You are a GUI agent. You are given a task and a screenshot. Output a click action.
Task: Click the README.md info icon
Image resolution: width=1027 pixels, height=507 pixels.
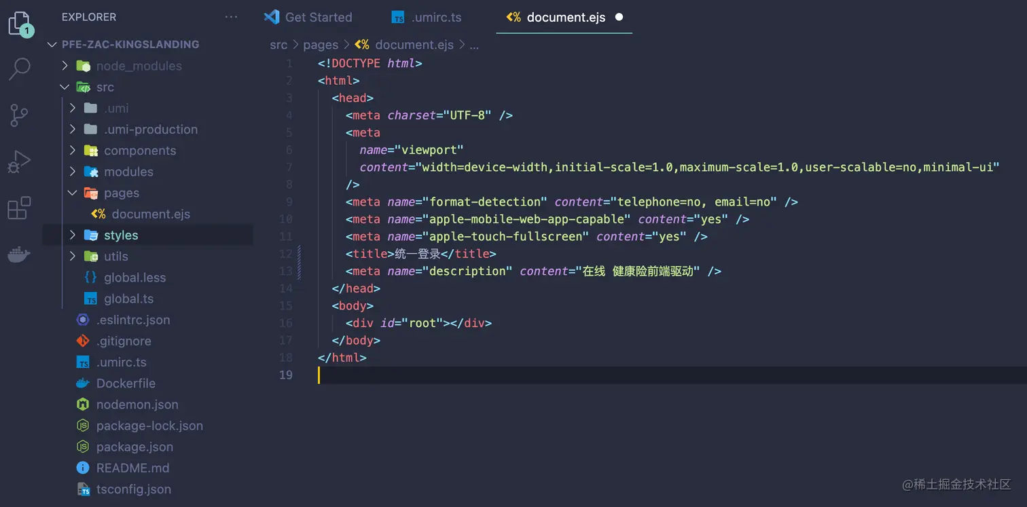(x=83, y=468)
